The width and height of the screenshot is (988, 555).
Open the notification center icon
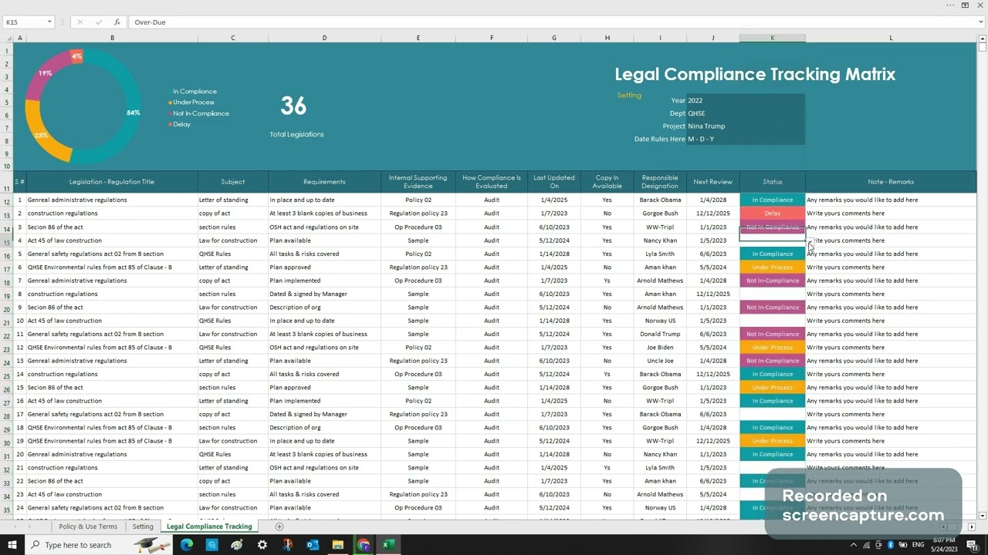[x=973, y=545]
